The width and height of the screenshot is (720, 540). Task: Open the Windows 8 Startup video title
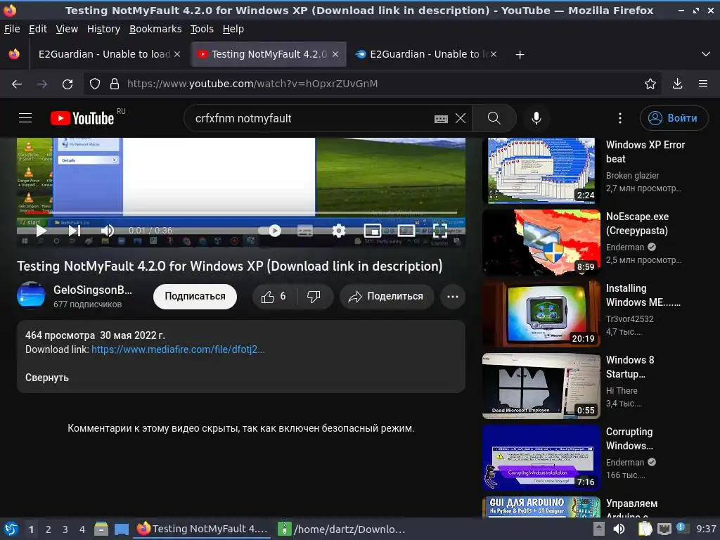click(x=630, y=367)
